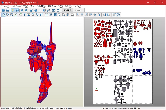Select the edit flaps pencil tool
The height and width of the screenshot is (110, 166).
click(16, 15)
